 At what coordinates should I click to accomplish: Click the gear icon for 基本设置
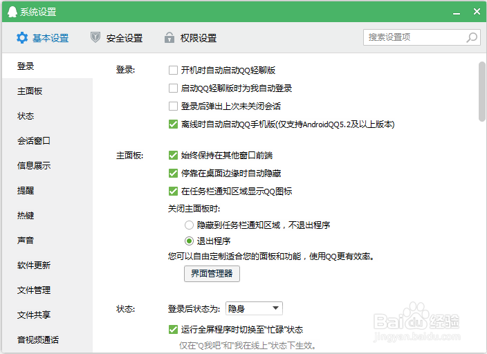coord(22,37)
